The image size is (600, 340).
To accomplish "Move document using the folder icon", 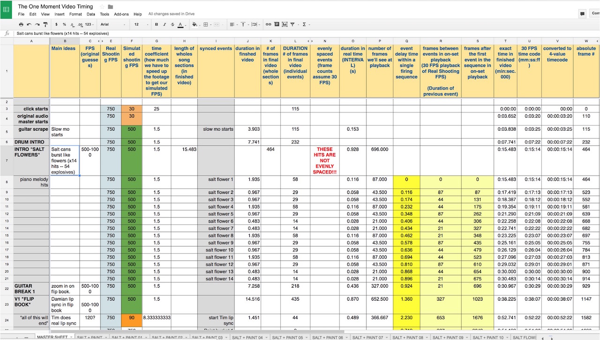I will [x=111, y=7].
